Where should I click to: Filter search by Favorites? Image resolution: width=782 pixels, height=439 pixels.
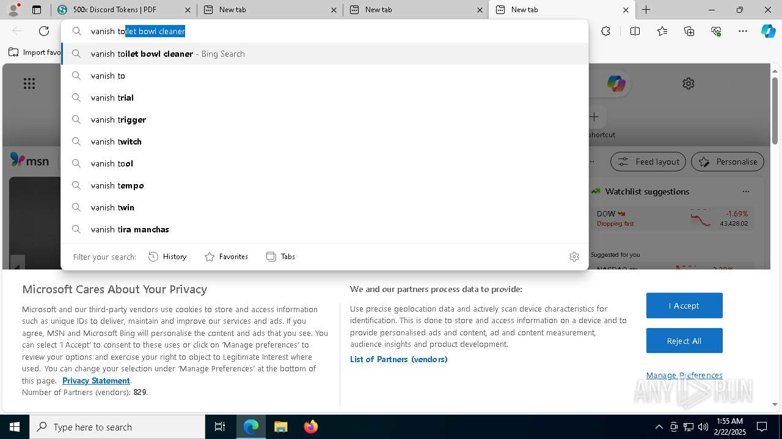click(x=226, y=257)
